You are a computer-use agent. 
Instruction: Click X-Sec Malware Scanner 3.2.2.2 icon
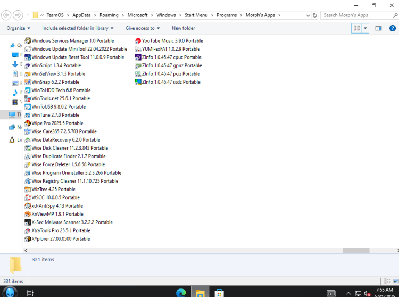point(28,222)
